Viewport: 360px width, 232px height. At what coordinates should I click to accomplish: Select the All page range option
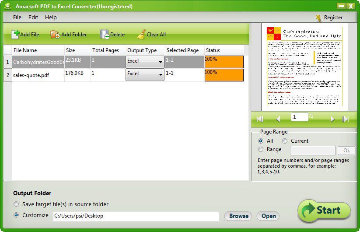click(261, 141)
